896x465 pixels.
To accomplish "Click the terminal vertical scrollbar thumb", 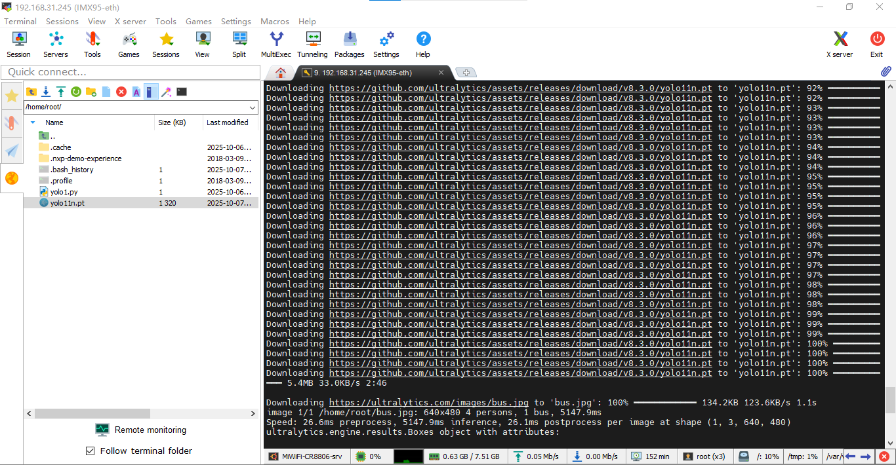I will (890, 400).
